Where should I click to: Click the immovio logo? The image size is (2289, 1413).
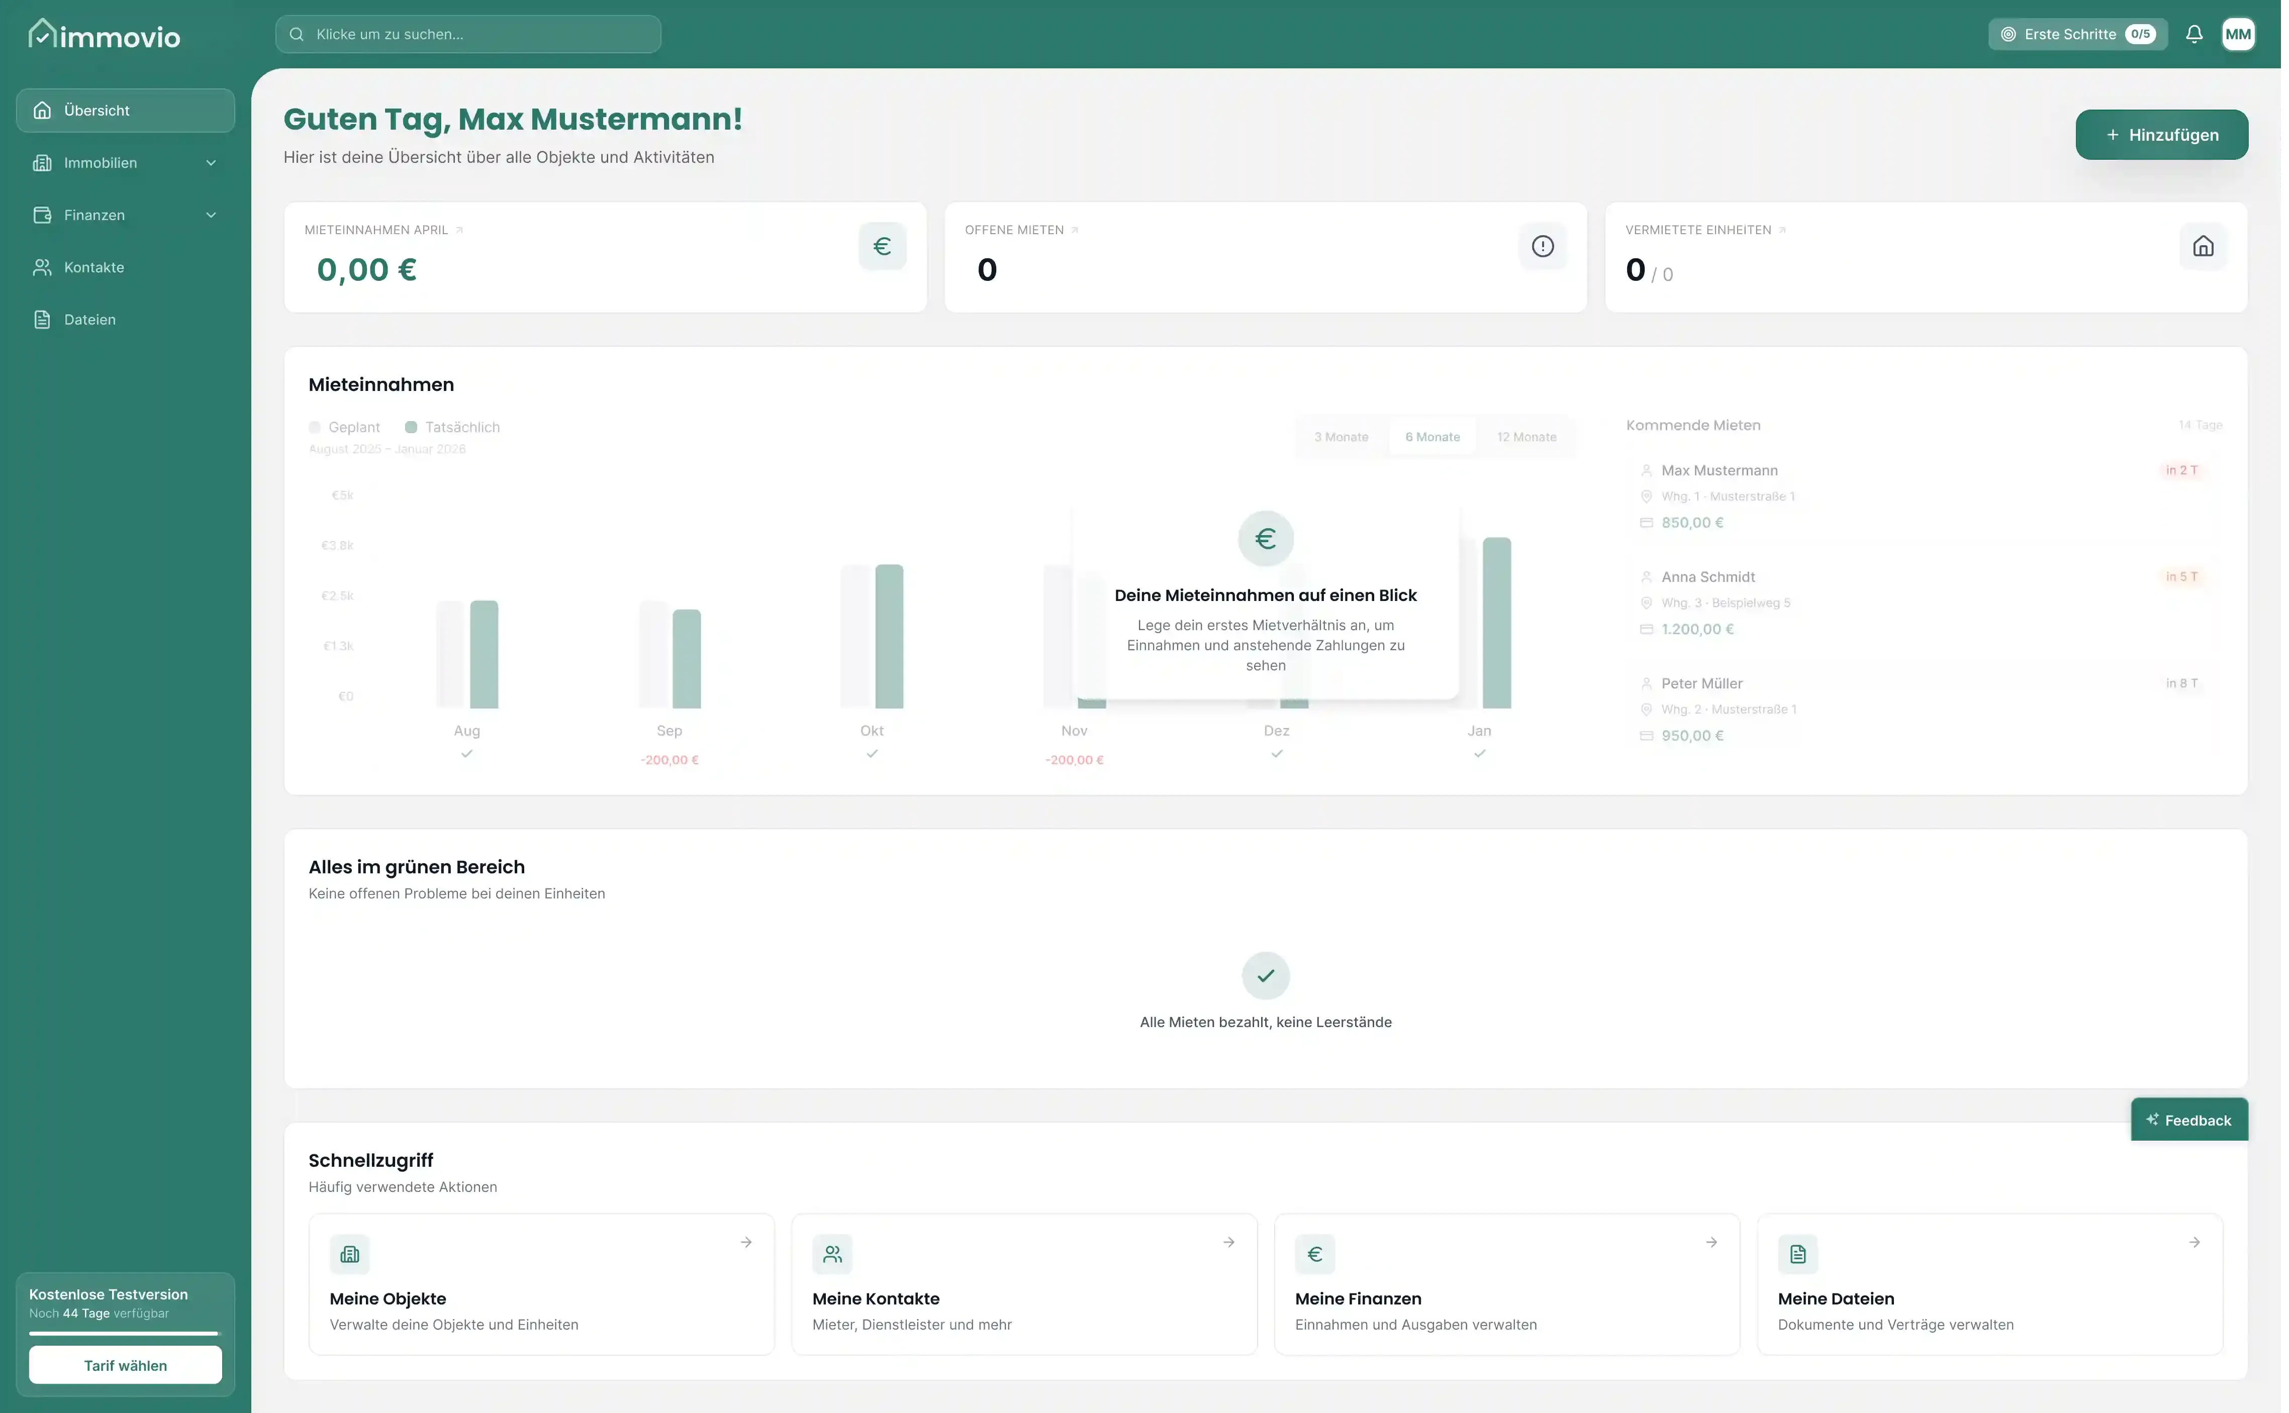[104, 35]
